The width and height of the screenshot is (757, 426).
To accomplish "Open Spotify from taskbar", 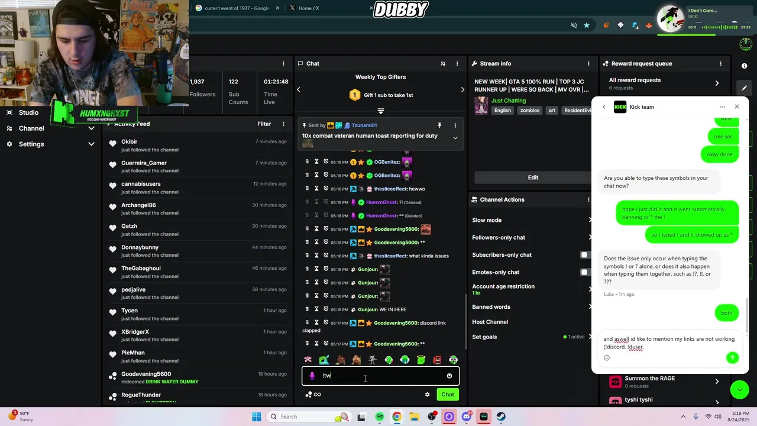I will click(x=380, y=417).
